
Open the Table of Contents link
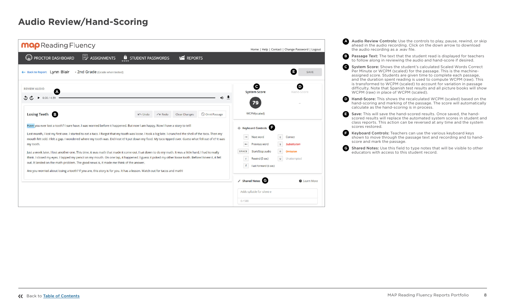[61, 296]
